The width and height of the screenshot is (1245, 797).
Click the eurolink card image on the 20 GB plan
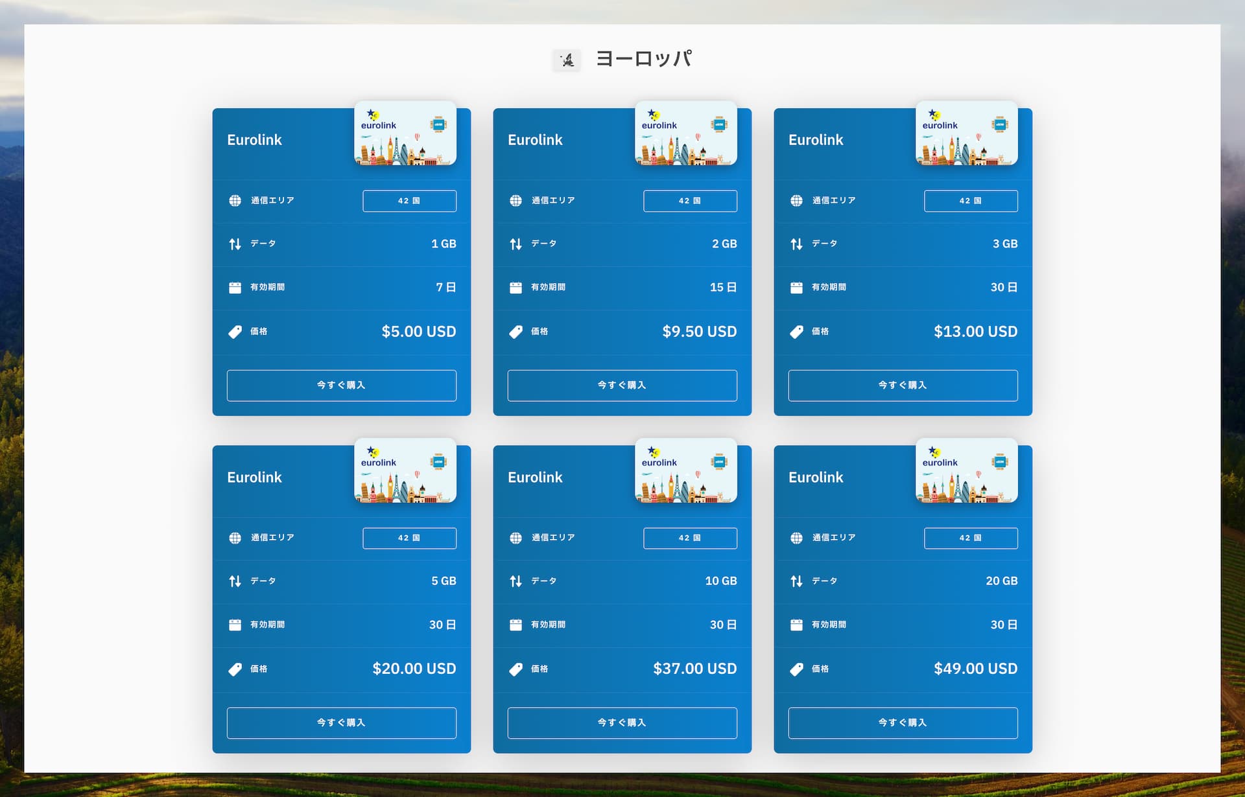(967, 470)
